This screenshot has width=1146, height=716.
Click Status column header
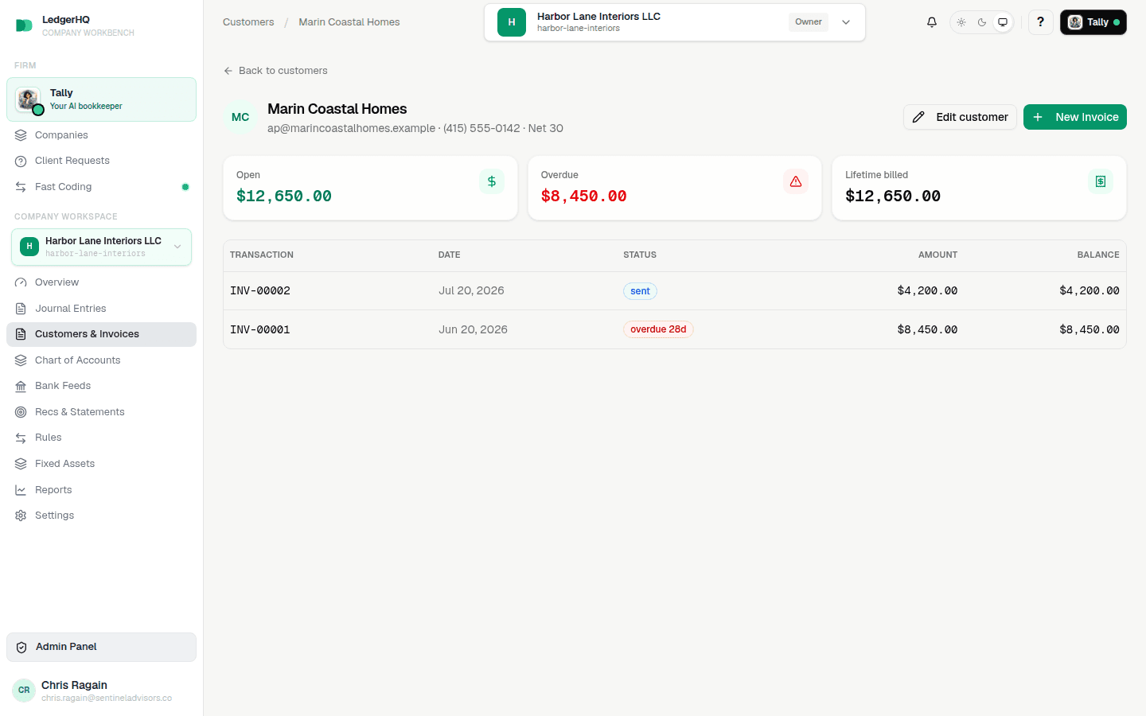pos(640,255)
